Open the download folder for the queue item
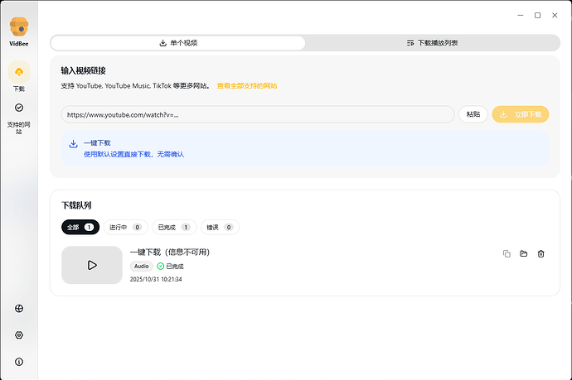The height and width of the screenshot is (380, 572). coord(523,253)
